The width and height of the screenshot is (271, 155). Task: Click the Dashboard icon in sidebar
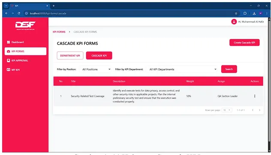pos(9,42)
